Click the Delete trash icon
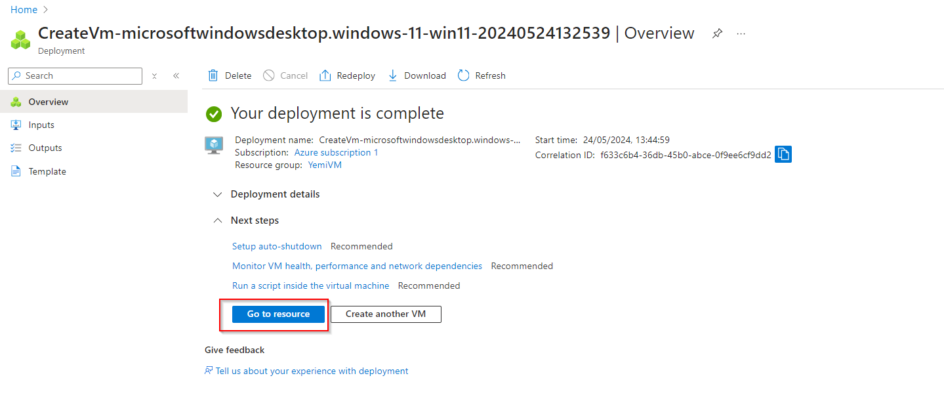This screenshot has width=944, height=399. [213, 75]
